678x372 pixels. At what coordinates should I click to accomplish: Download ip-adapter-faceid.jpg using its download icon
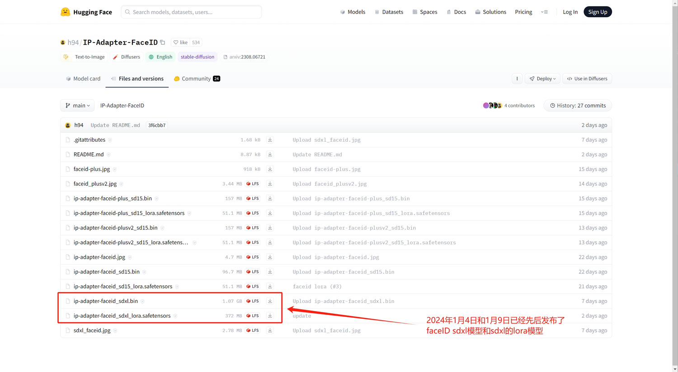pyautogui.click(x=270, y=257)
